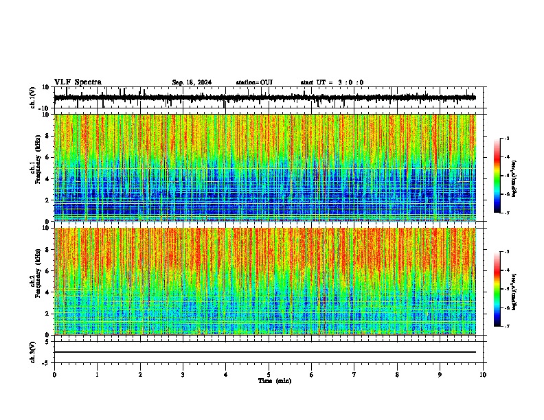
Task: Click the "-7" label on ch.2 color bar
Action: [x=507, y=326]
